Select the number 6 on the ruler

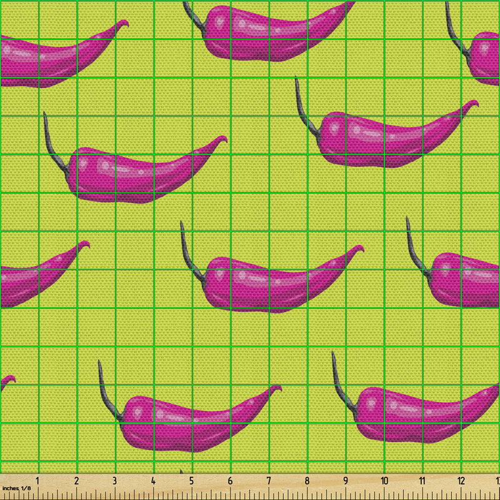pos(230,481)
